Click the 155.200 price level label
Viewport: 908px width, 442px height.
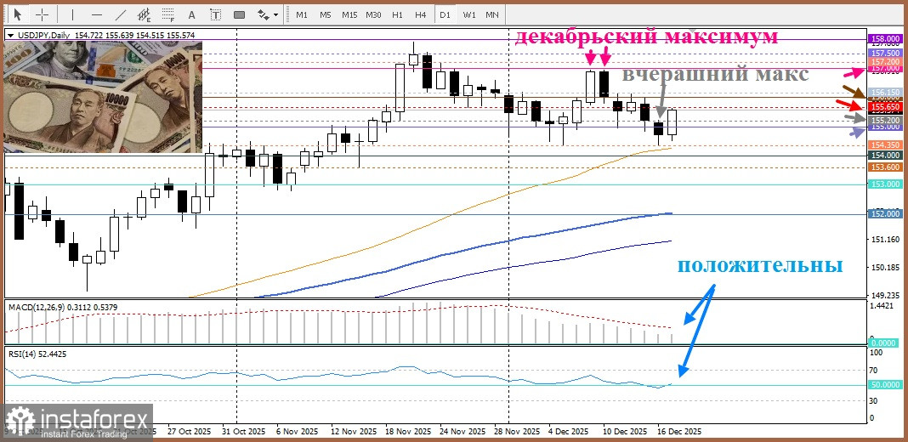(885, 120)
